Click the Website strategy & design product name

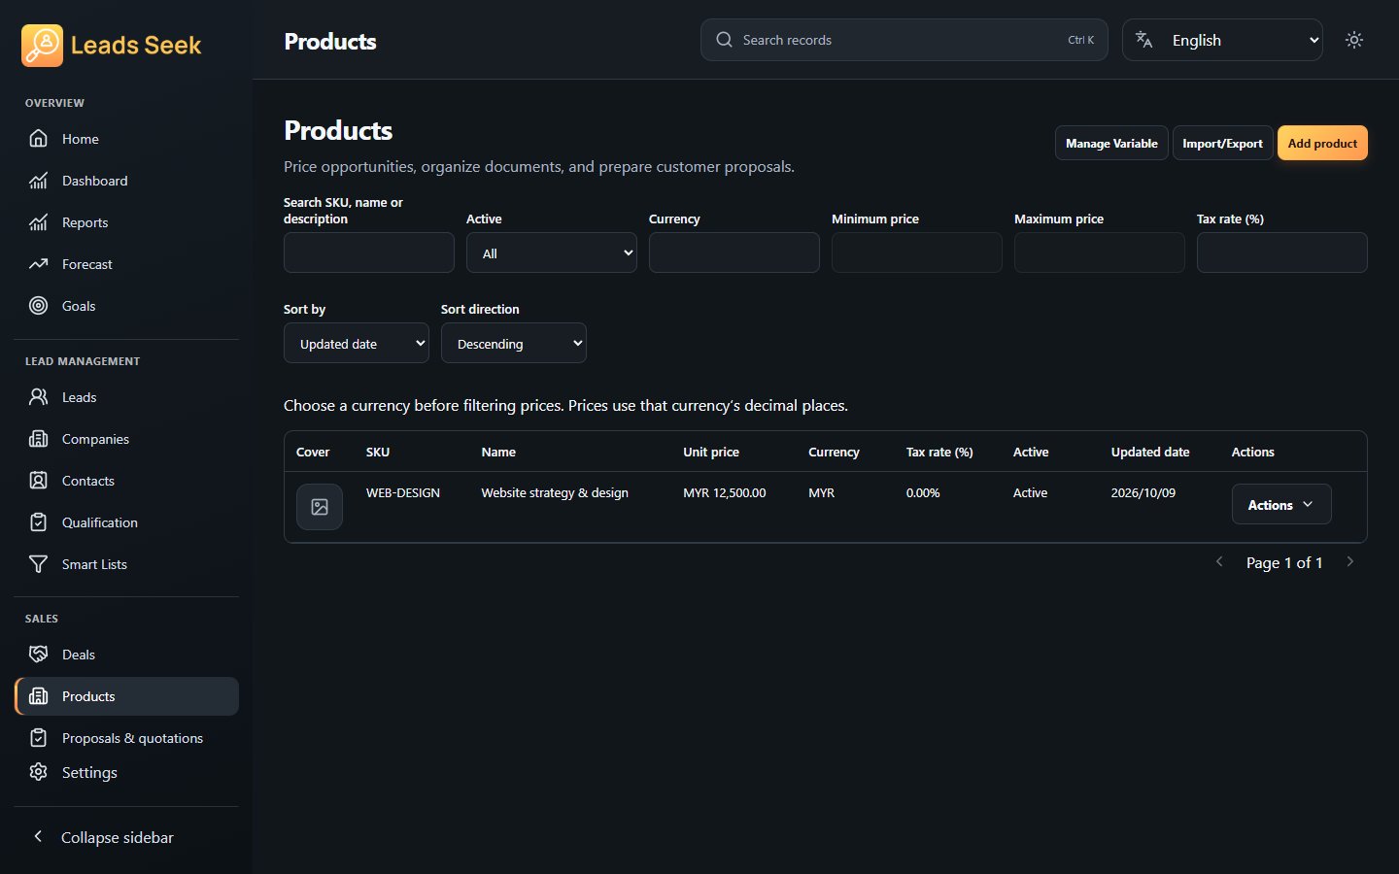555,493
